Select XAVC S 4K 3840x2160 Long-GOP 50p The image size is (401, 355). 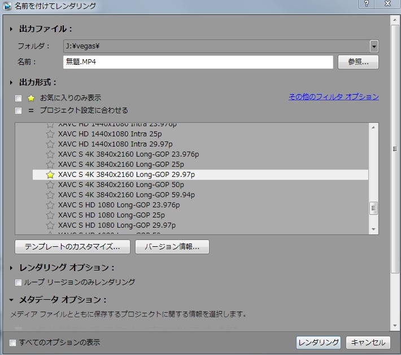(x=200, y=185)
